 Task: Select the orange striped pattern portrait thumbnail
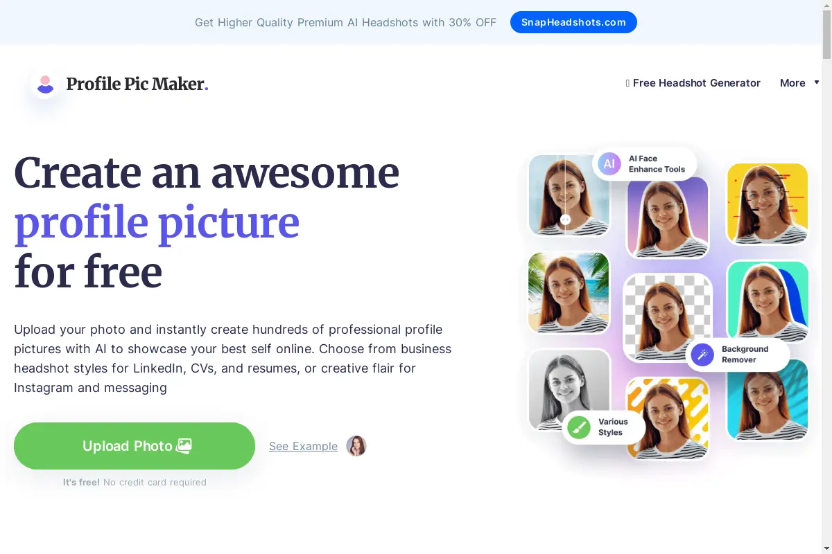[x=668, y=418]
